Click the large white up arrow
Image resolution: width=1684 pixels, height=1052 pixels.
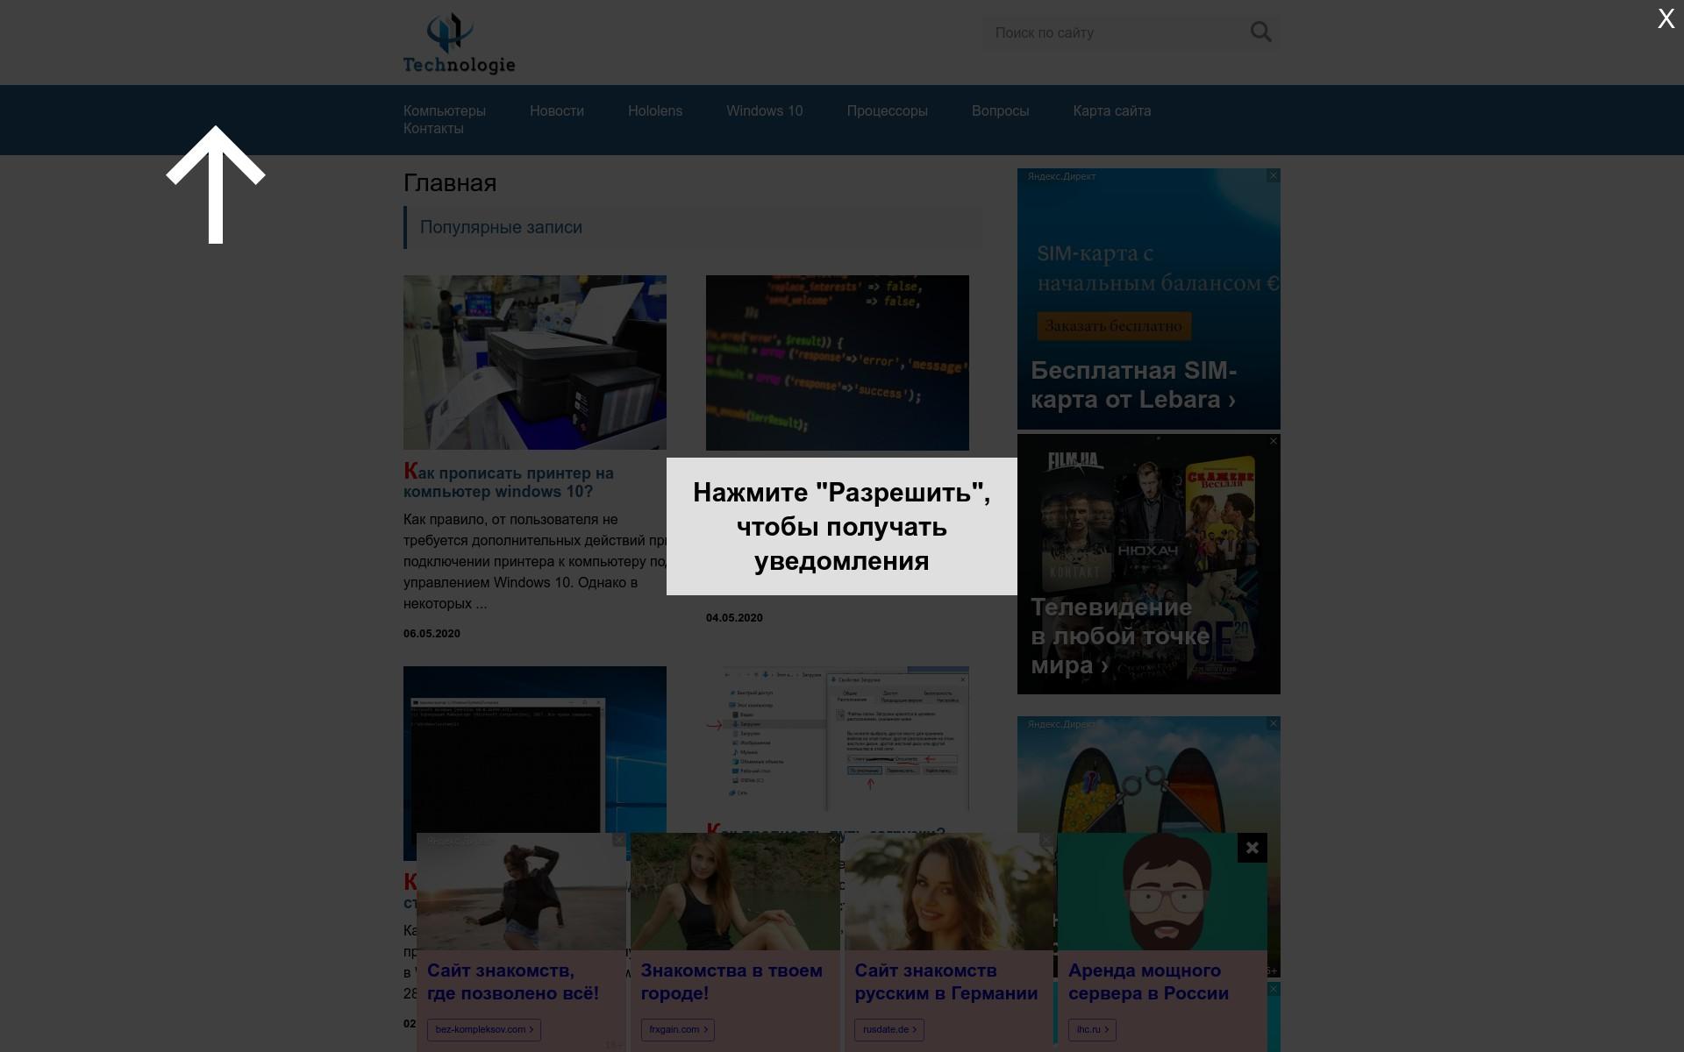tap(216, 185)
